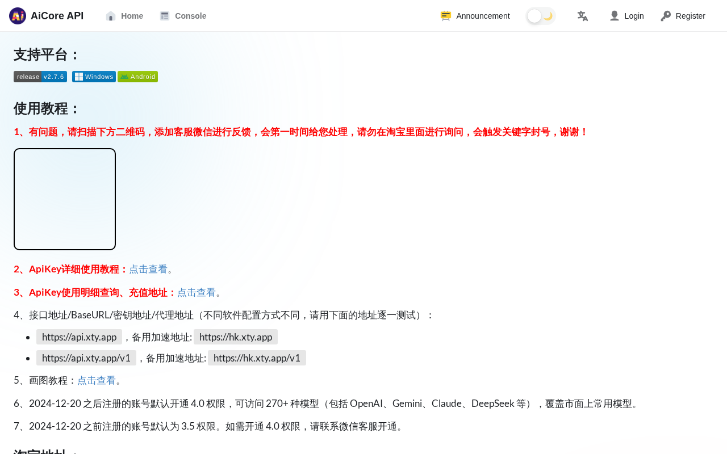Click the https://hk.xty.app/v1 backup address
Screen dimensions: 727x454
(257, 358)
